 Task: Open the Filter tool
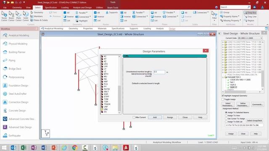[214, 16]
